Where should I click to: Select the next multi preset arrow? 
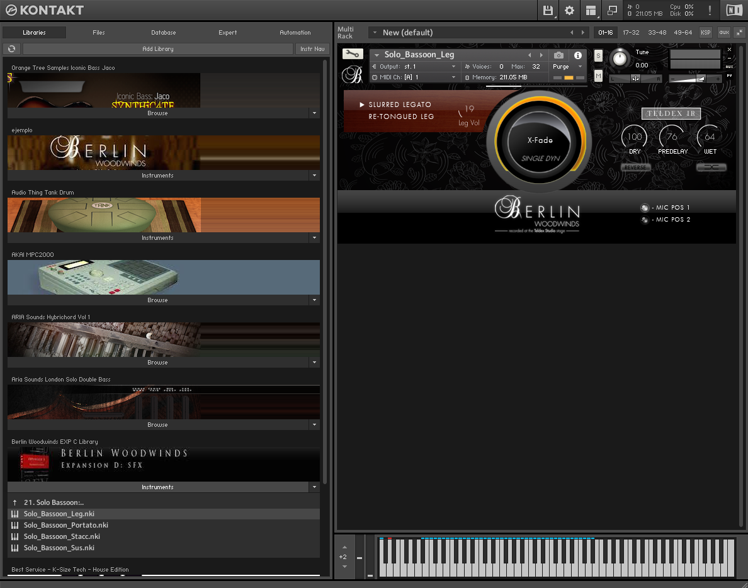582,33
